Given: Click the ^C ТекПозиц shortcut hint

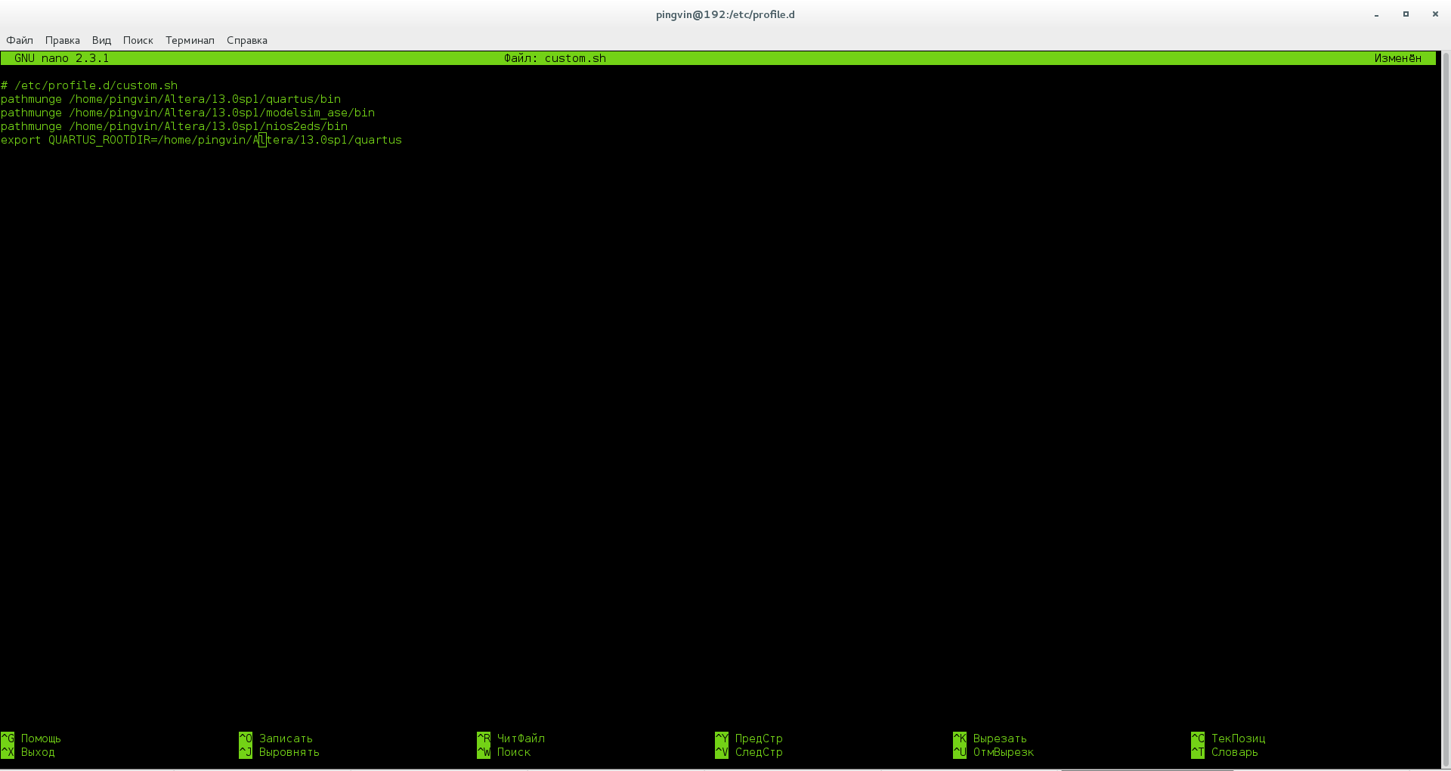Looking at the screenshot, I should pos(1228,738).
